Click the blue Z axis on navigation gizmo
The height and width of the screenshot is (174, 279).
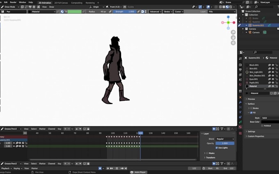click(x=228, y=17)
